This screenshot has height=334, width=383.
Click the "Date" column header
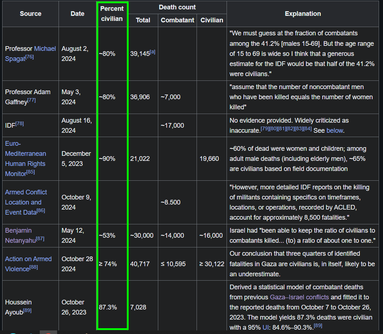click(x=77, y=14)
